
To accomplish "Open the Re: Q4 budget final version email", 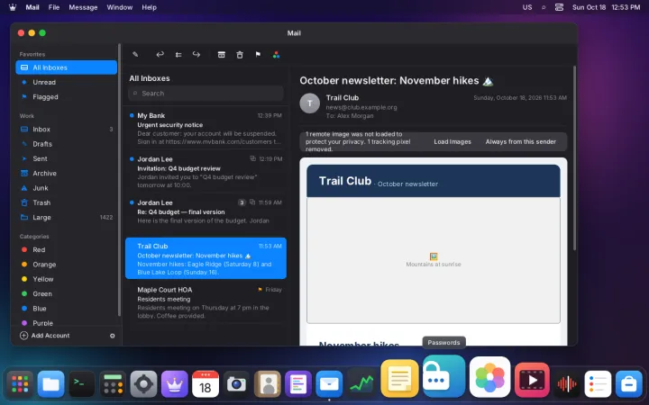I will point(206,215).
